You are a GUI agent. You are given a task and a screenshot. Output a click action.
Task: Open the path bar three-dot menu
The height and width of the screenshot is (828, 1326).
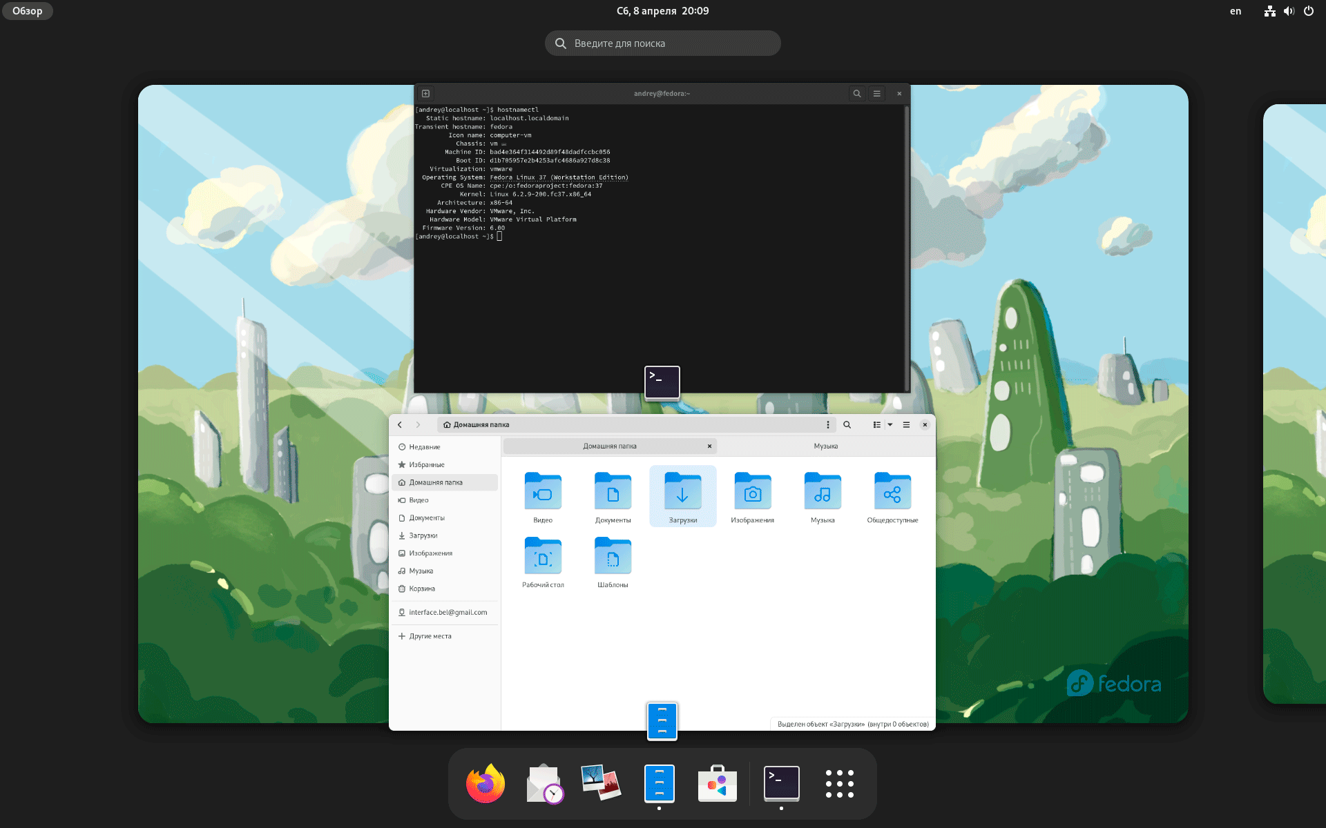pos(827,425)
